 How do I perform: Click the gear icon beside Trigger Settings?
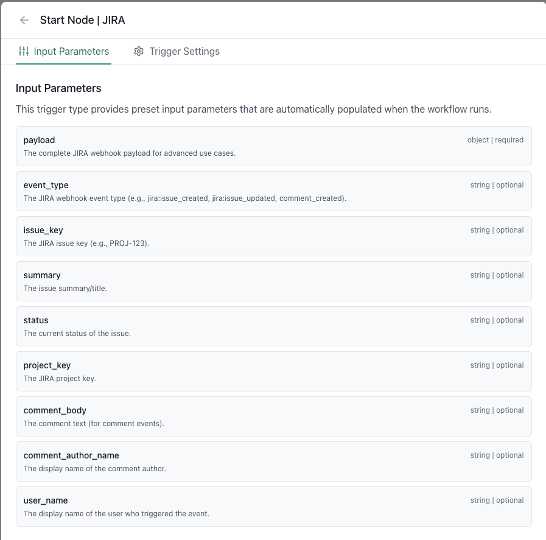click(139, 51)
